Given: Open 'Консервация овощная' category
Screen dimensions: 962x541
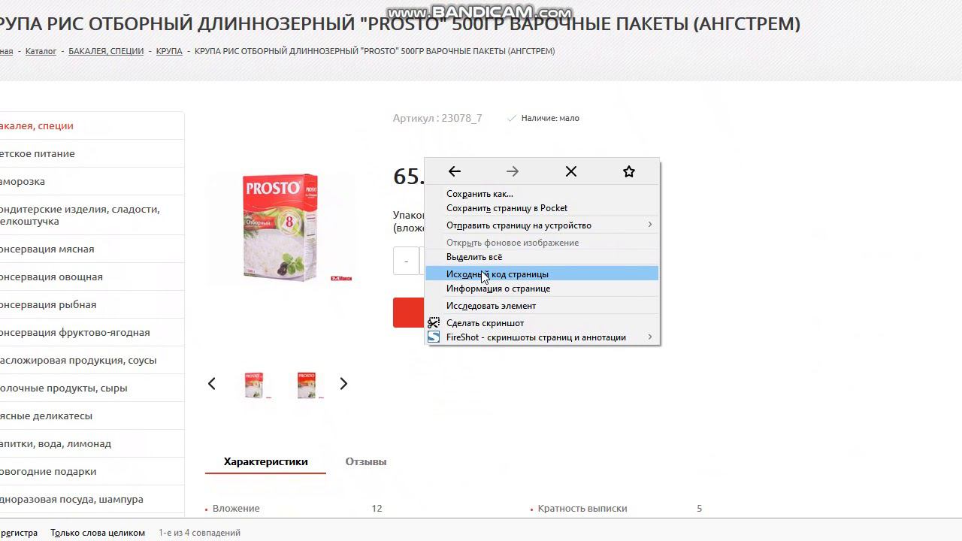Looking at the screenshot, I should (92, 277).
